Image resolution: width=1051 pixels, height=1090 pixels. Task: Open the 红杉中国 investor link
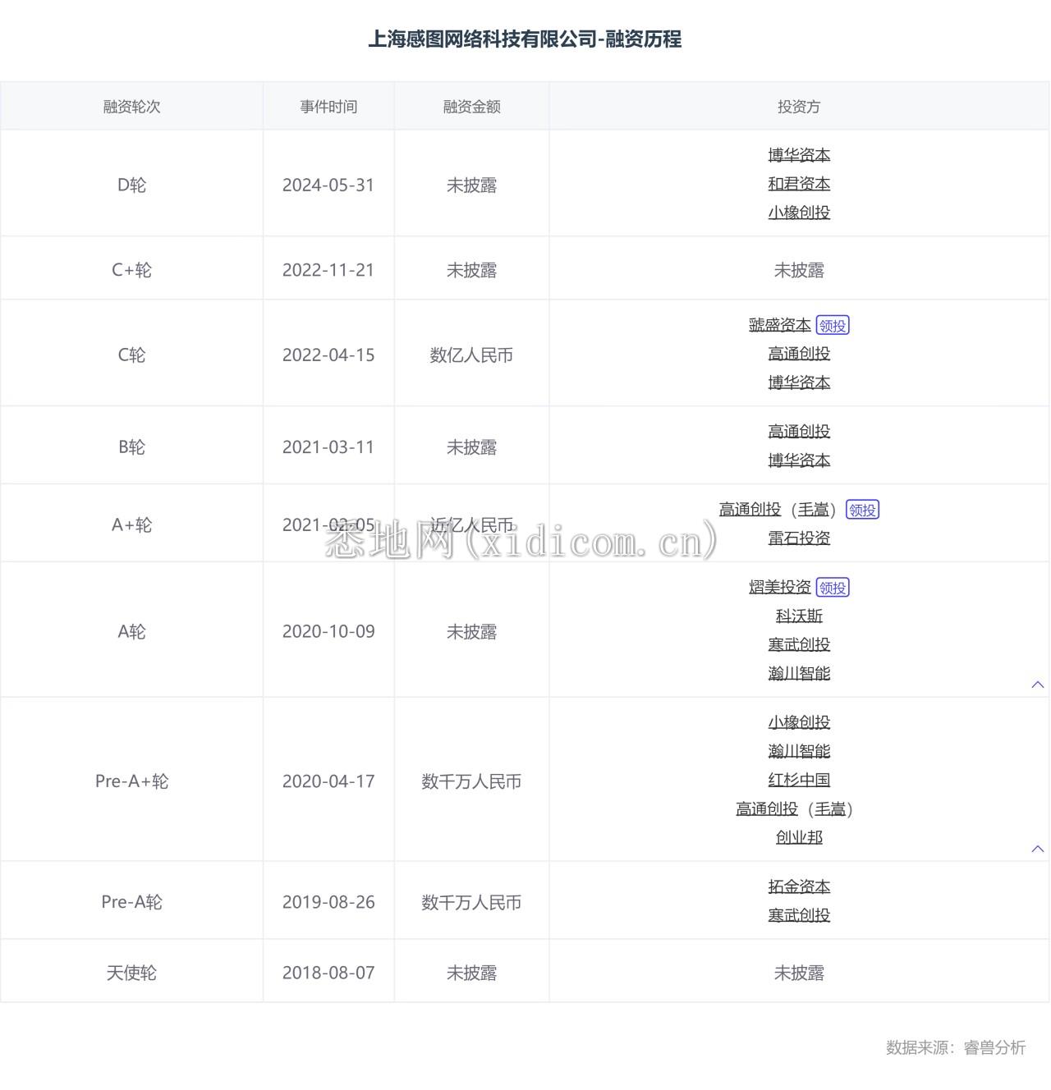(x=799, y=779)
